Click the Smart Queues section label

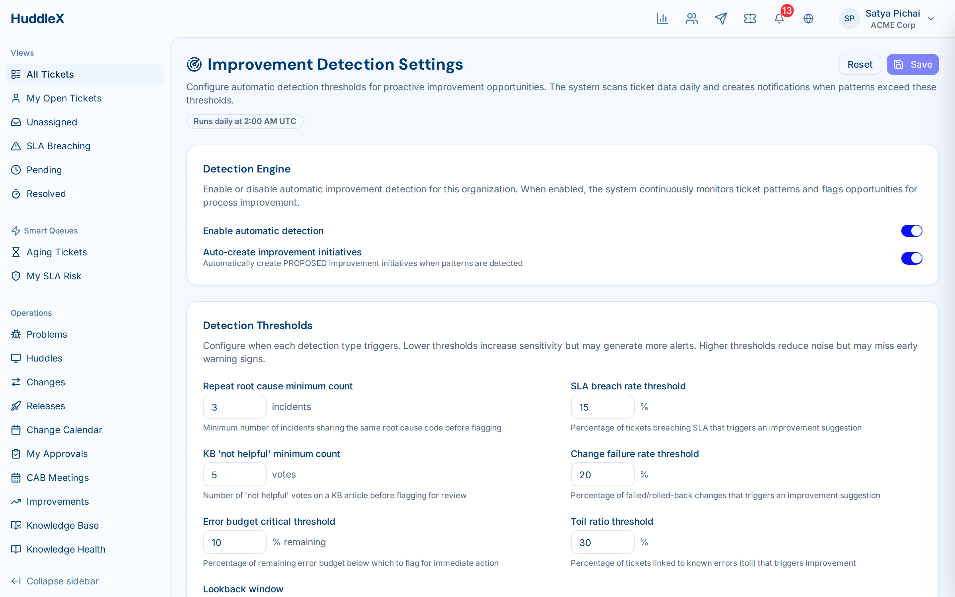[50, 231]
